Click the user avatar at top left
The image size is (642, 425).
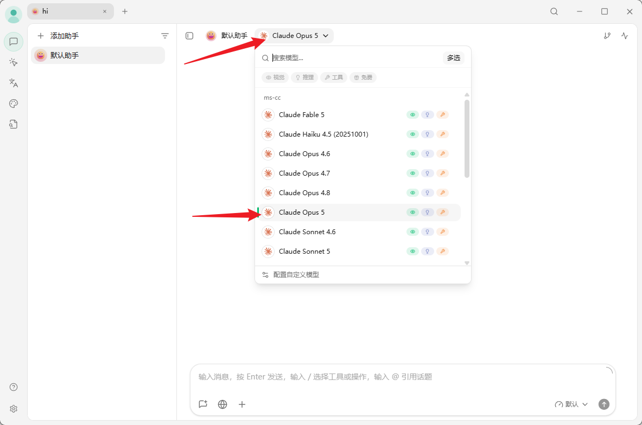tap(14, 15)
